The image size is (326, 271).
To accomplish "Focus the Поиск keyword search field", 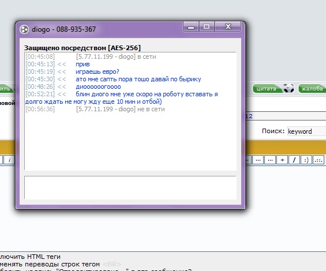I will (x=306, y=131).
